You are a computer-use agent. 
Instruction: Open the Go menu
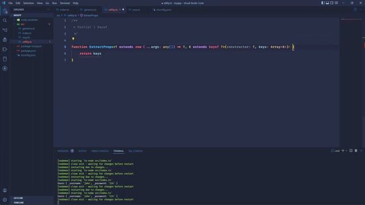(x=47, y=3)
